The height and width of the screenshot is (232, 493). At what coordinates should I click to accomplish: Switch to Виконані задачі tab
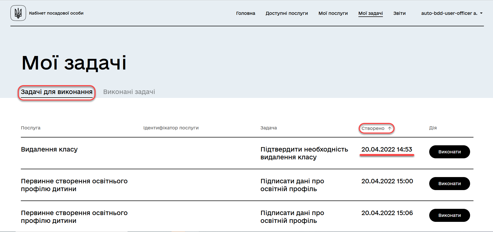pyautogui.click(x=129, y=92)
